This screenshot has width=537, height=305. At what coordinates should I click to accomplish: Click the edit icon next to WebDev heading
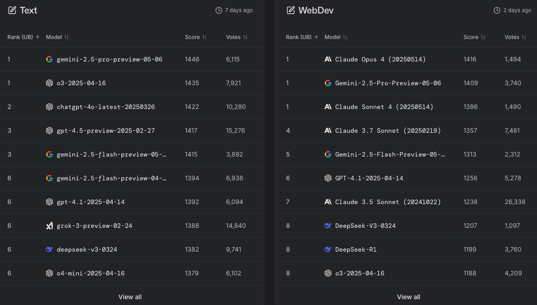290,10
